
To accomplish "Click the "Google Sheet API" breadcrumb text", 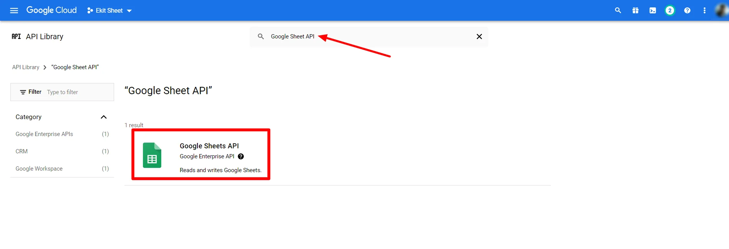I will point(75,67).
